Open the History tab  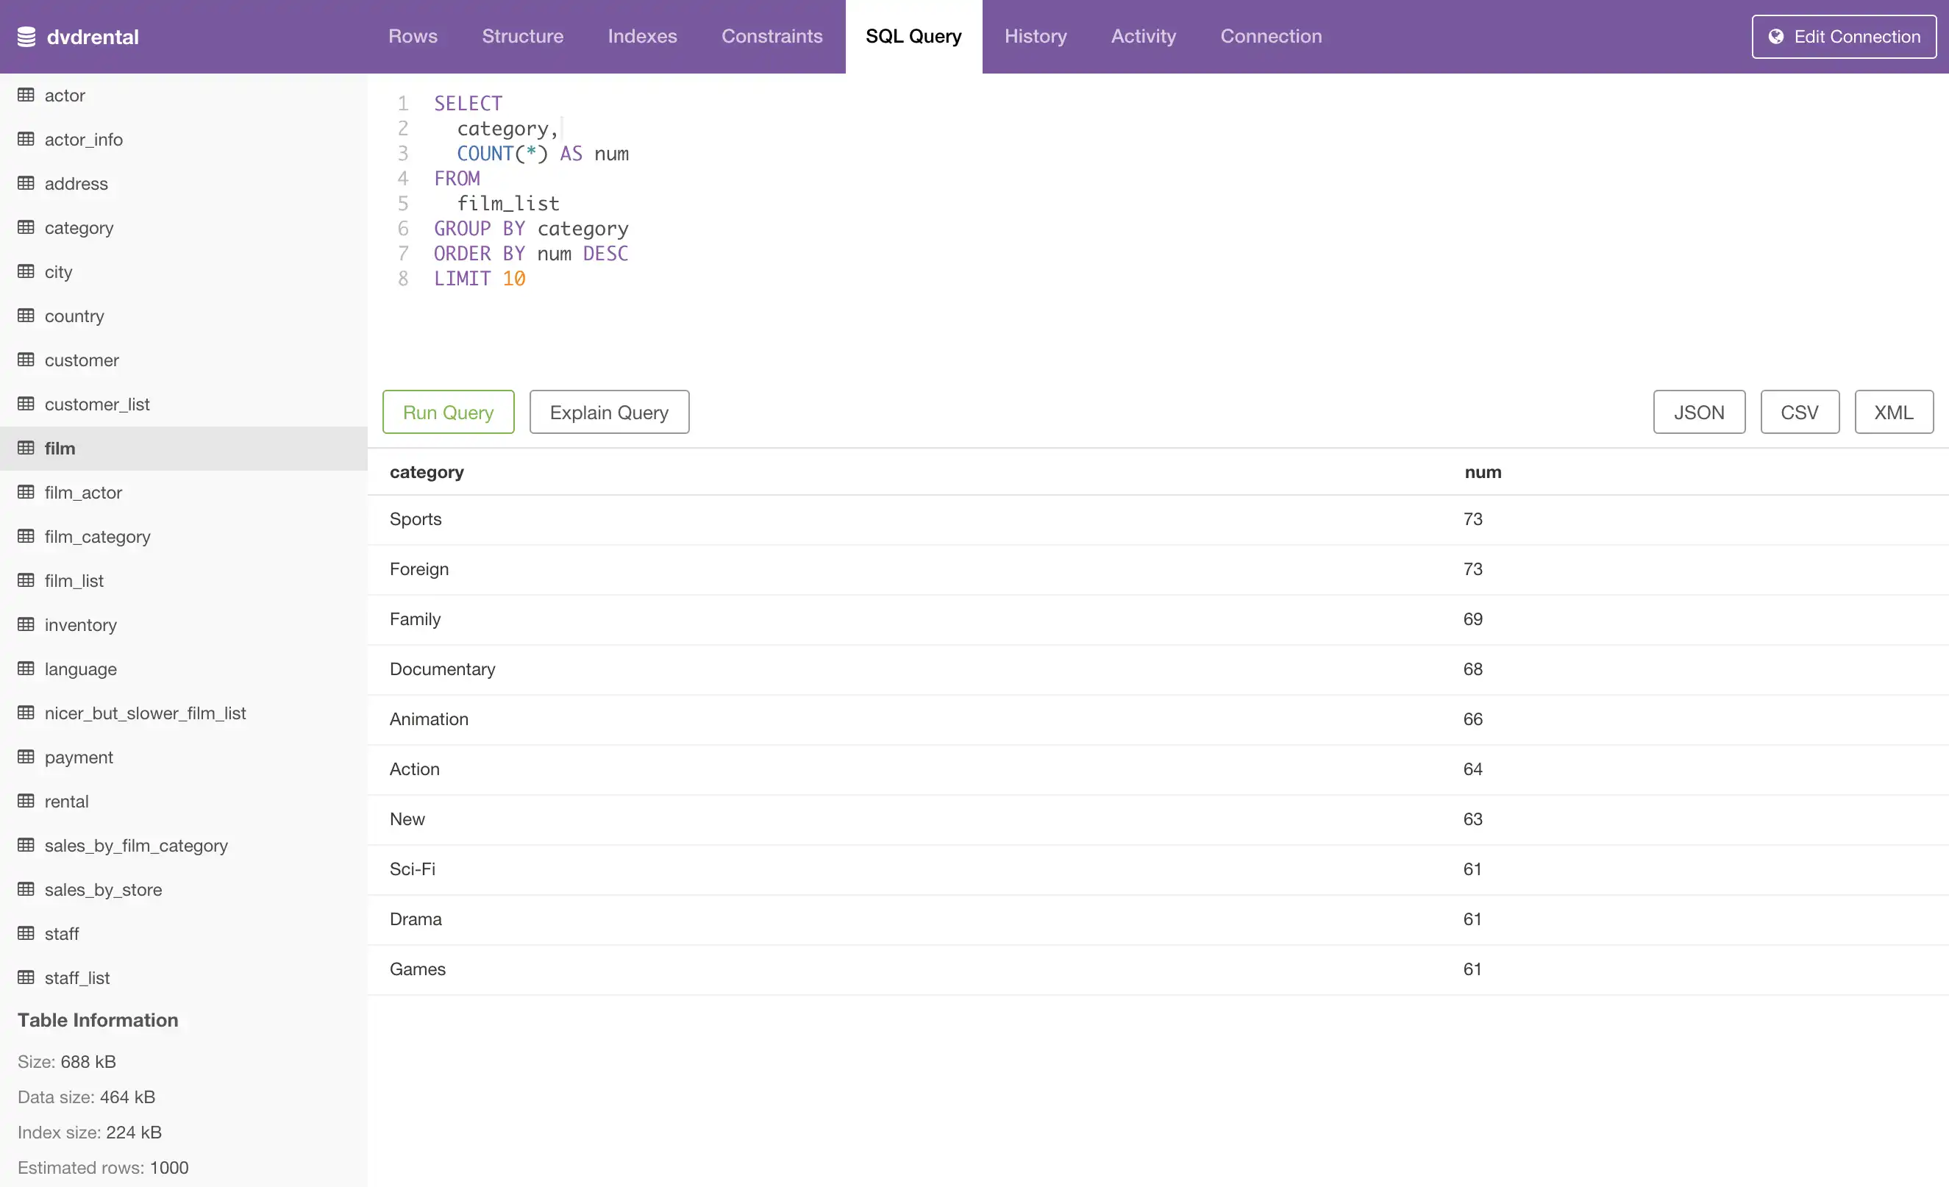[1036, 36]
